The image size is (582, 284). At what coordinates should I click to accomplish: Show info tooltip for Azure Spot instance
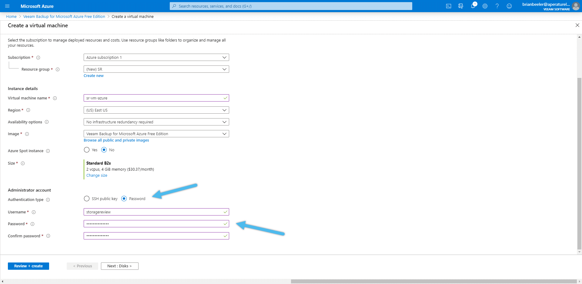[x=48, y=151]
